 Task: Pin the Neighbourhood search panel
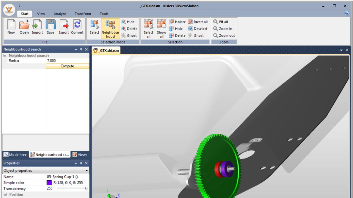(x=81, y=49)
